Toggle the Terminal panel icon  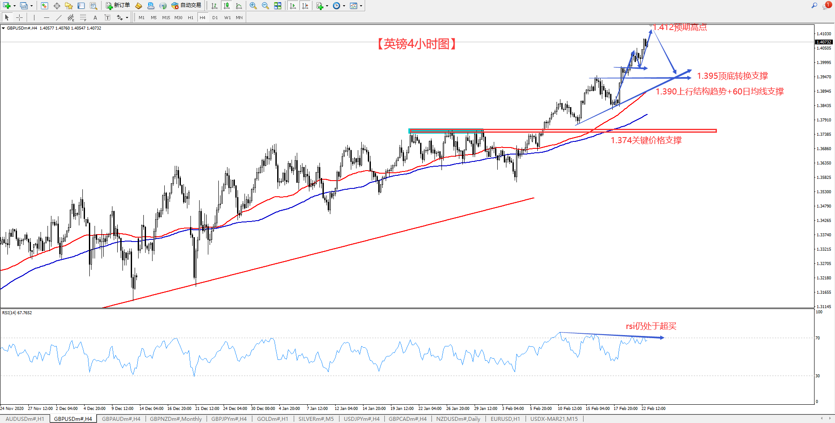tap(81, 6)
